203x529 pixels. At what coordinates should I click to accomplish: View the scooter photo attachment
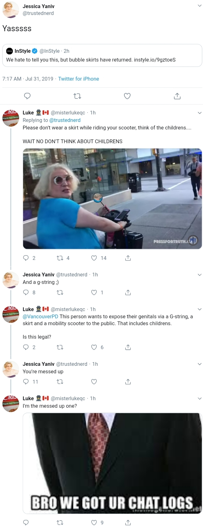coord(112,199)
